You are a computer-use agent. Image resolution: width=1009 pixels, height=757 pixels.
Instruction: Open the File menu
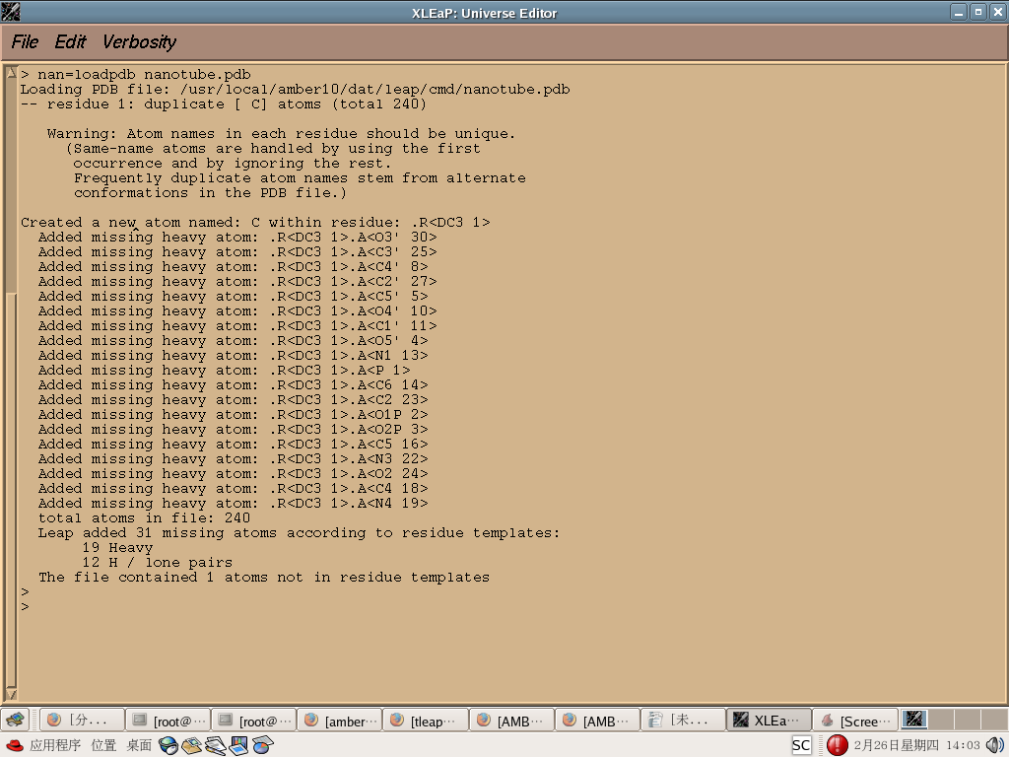pos(25,41)
